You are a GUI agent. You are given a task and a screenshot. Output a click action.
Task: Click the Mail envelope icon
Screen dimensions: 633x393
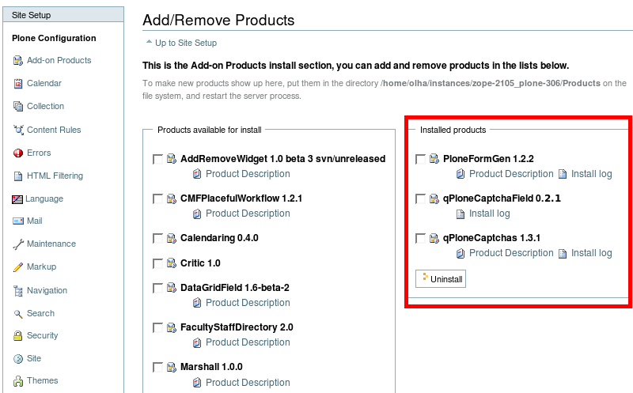18,222
